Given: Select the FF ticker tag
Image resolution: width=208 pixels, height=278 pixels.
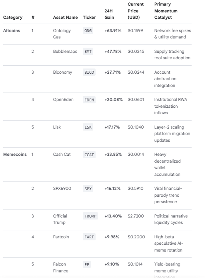Looking at the screenshot, I should point(87,264).
